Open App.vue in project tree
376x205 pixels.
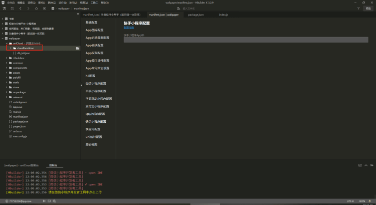(18, 107)
